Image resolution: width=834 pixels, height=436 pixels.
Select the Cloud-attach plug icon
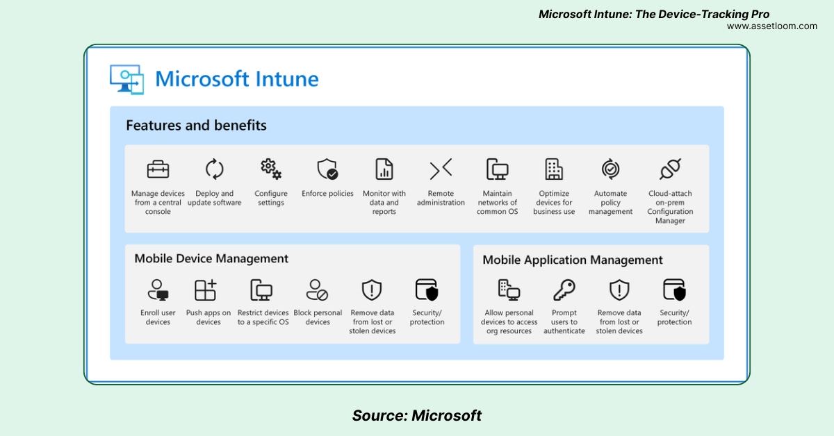click(x=670, y=169)
